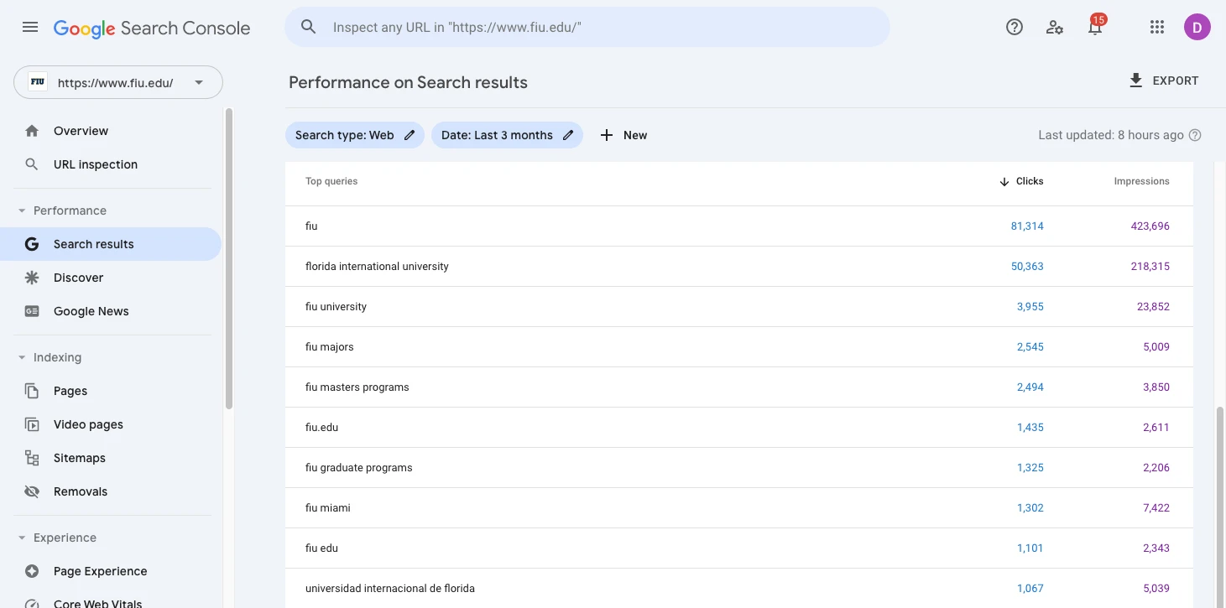Select "fiu miami" query row
Screen dimensions: 1226x608
(x=738, y=508)
